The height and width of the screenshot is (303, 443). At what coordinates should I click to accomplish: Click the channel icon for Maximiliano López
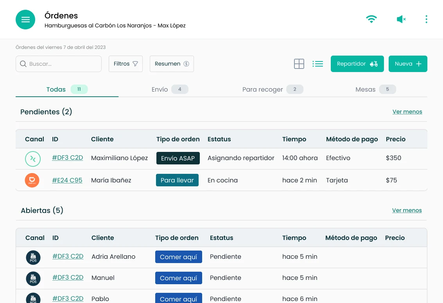(x=33, y=159)
